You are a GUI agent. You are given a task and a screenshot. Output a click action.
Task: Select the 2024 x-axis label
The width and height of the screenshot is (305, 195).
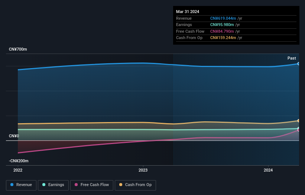coord(268,170)
